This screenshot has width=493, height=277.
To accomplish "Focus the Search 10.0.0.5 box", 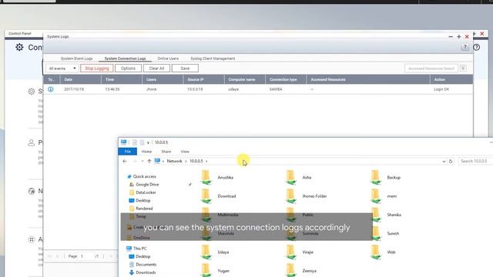I will pos(475,161).
